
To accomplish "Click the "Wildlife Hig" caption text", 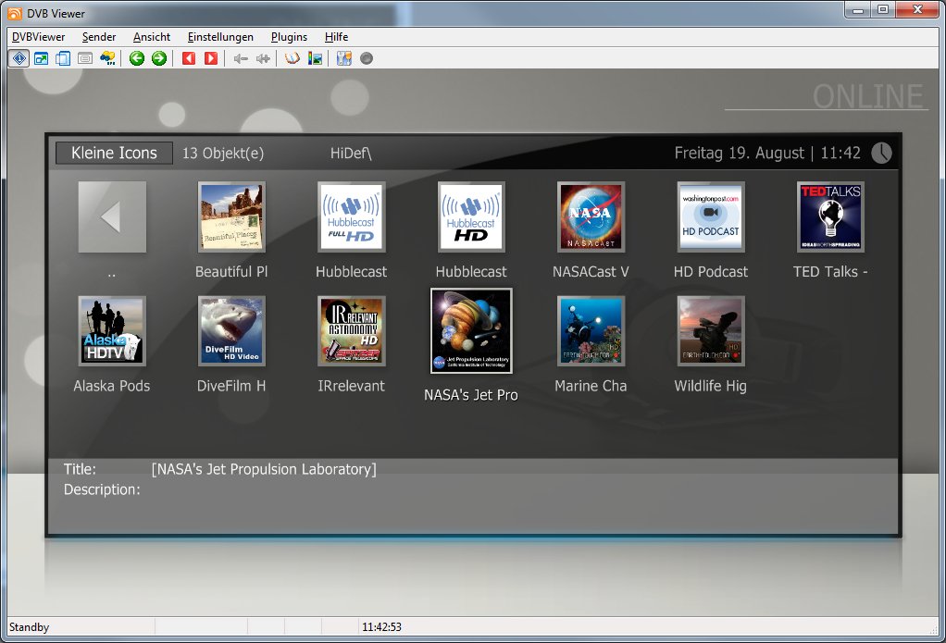I will click(711, 386).
